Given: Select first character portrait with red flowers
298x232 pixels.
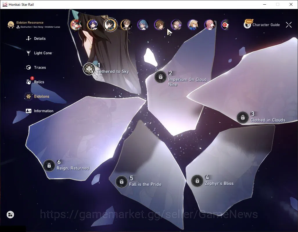Looking at the screenshot, I should [76, 25].
